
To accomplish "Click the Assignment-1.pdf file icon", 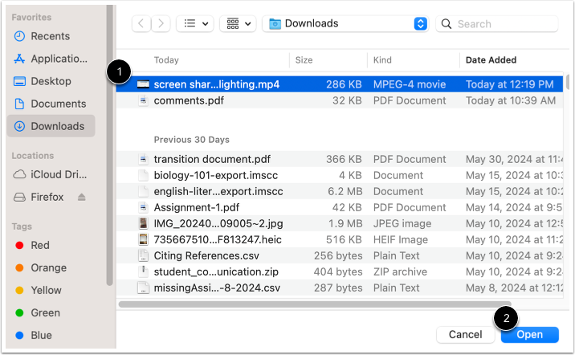I will (143, 207).
